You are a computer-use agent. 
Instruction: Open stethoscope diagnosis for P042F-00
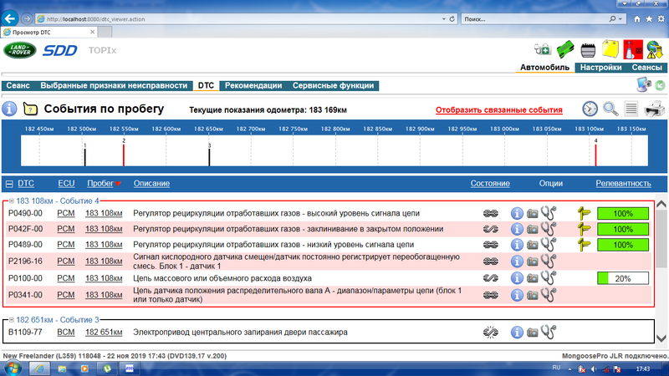pos(549,228)
